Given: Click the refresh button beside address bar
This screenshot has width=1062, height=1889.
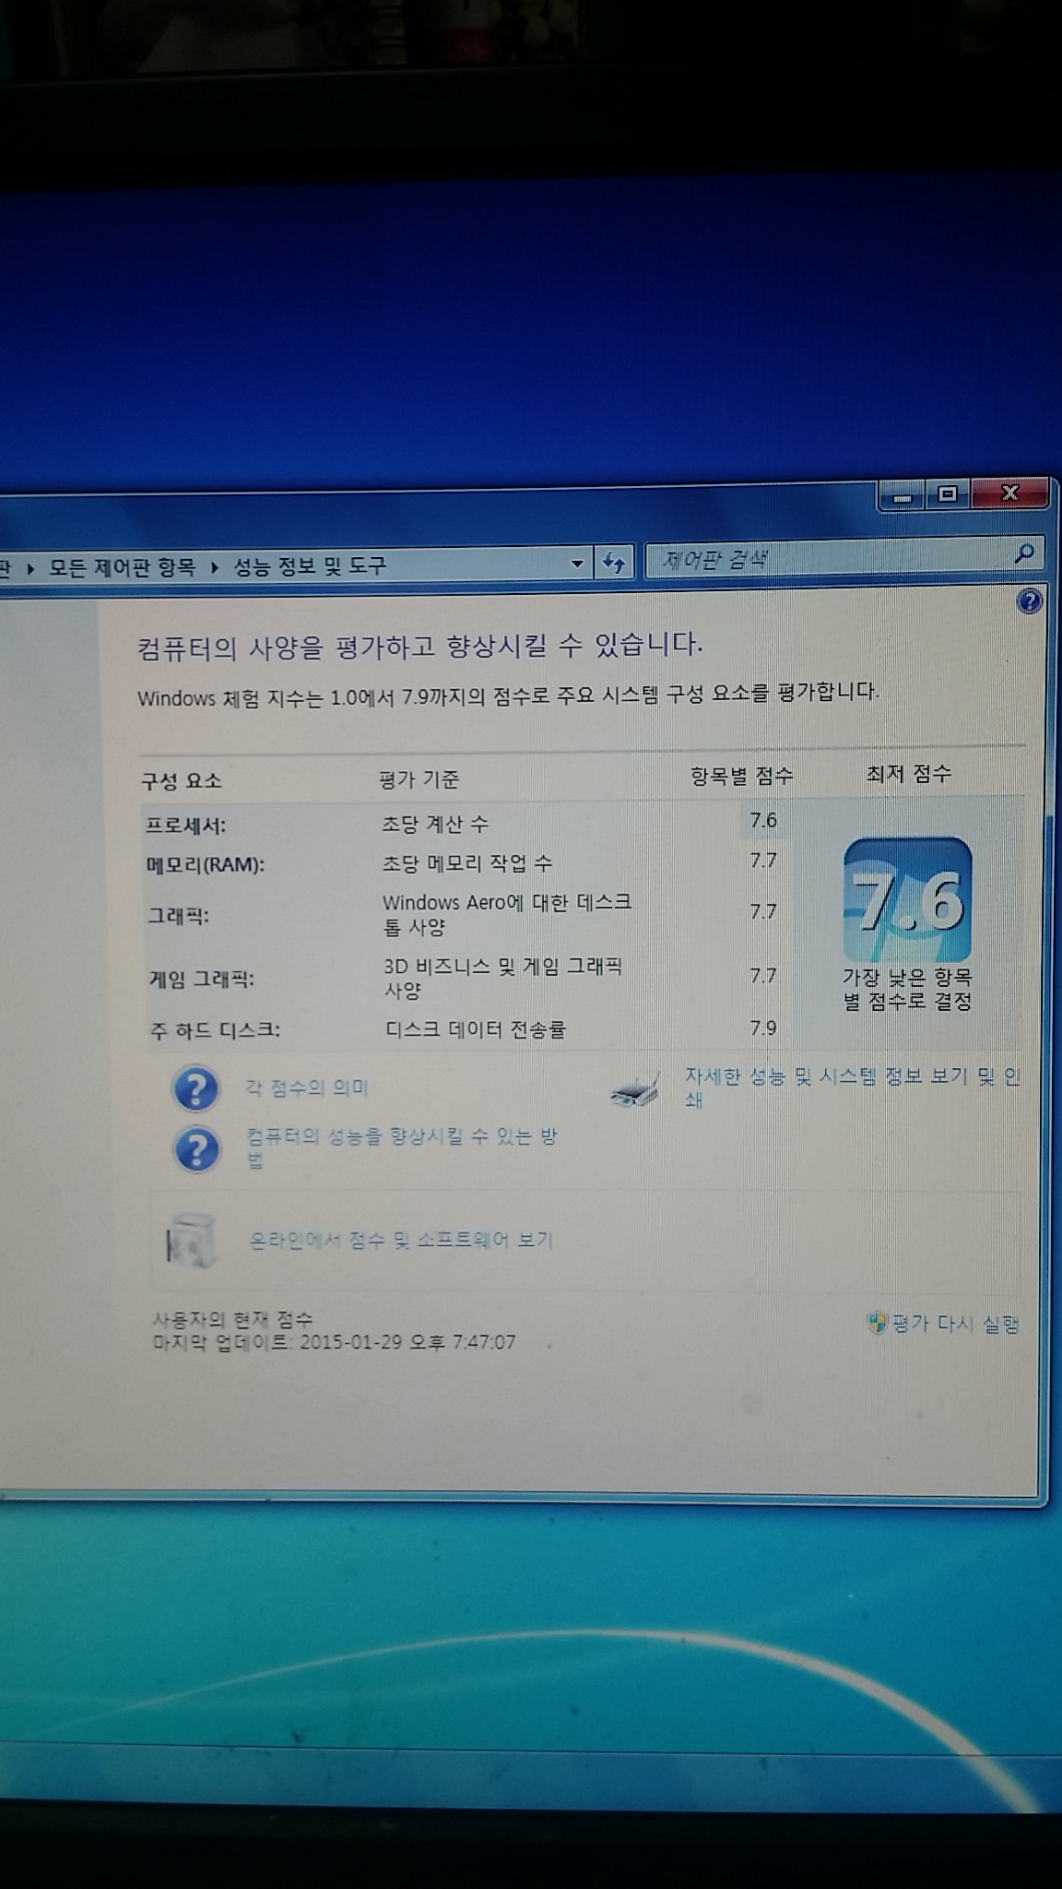Looking at the screenshot, I should [614, 562].
